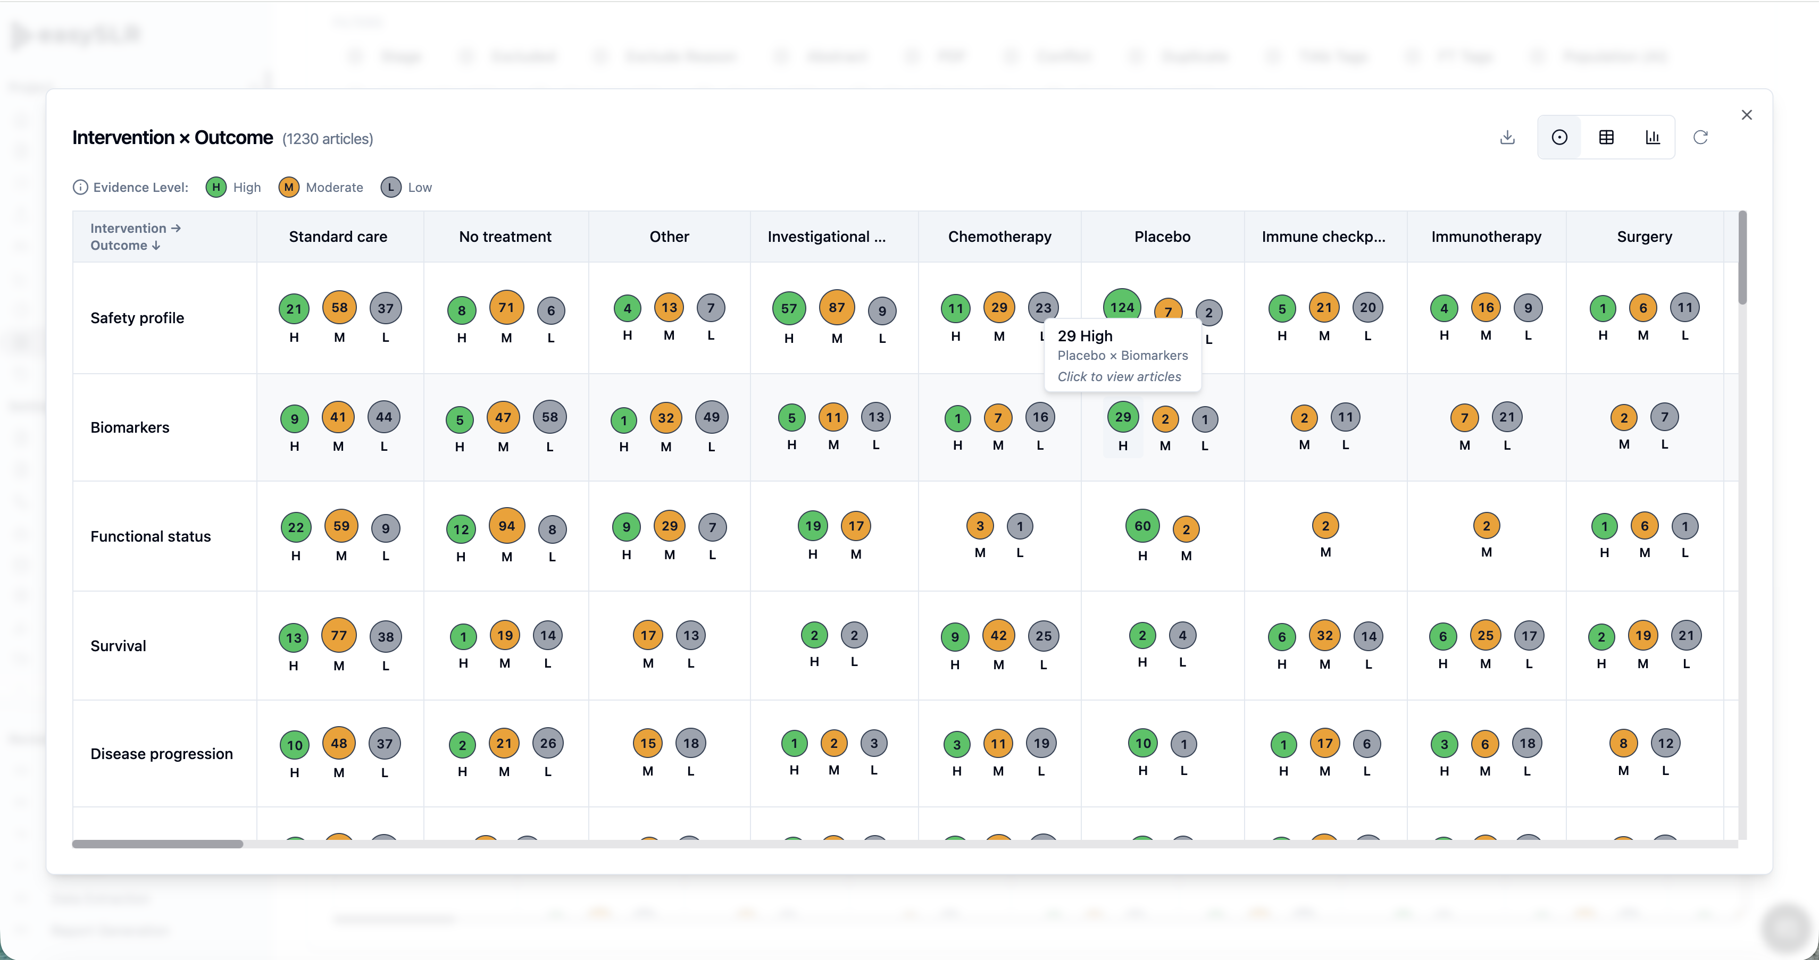Open 87 Moderate Investigational Safety profile bubble
Screen dimensions: 1819x960
[x=837, y=308]
